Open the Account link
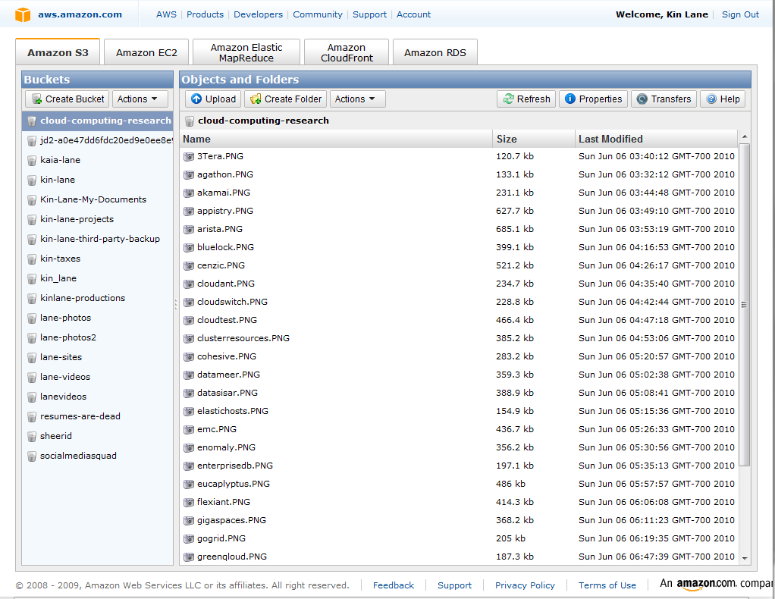 pyautogui.click(x=414, y=14)
